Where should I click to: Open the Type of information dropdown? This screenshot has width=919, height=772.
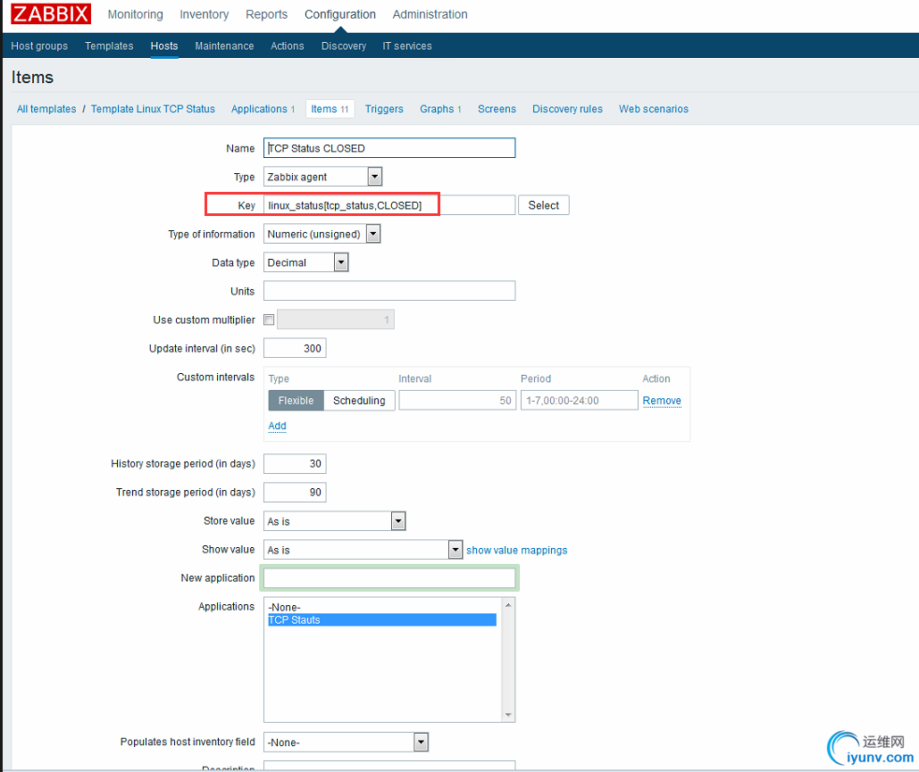[x=322, y=234]
